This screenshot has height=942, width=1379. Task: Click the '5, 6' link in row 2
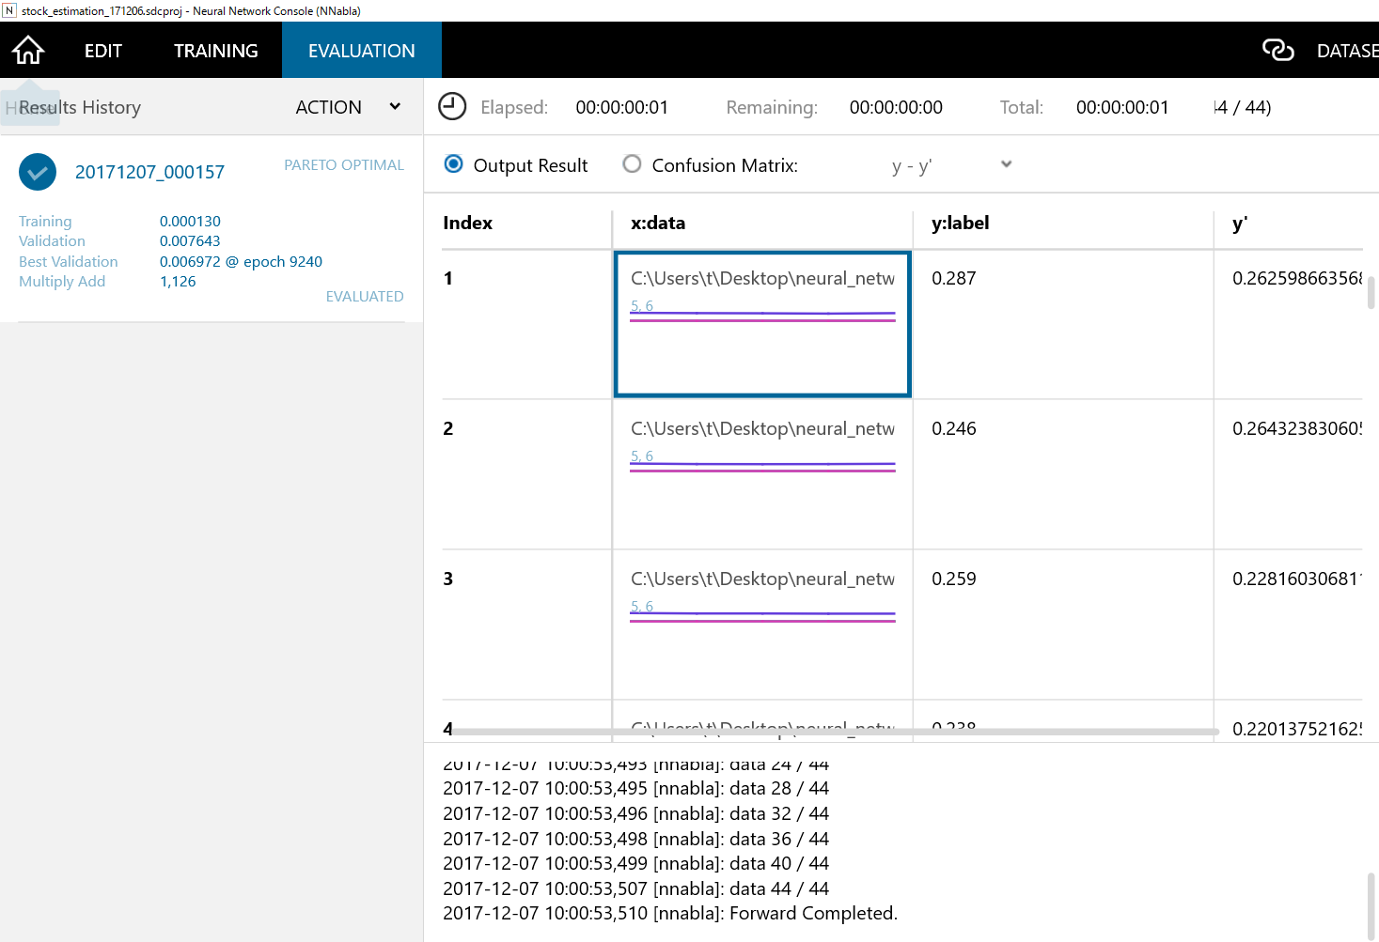pos(641,456)
